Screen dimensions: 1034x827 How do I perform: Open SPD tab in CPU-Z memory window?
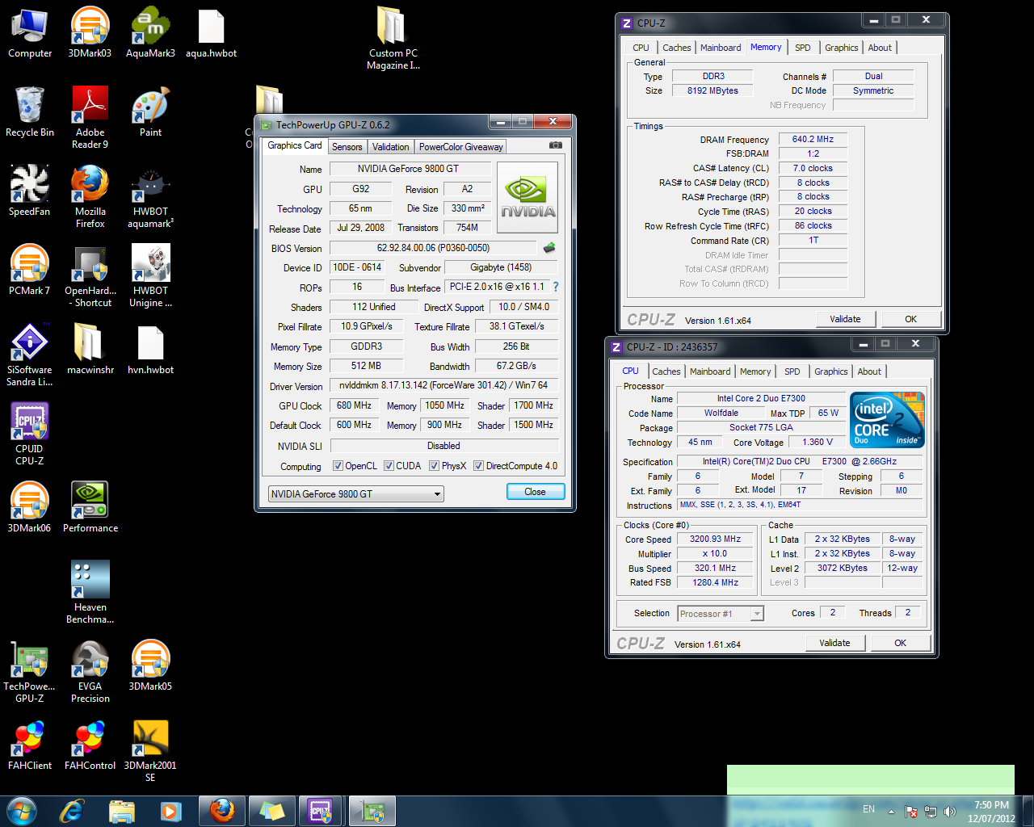pyautogui.click(x=802, y=48)
